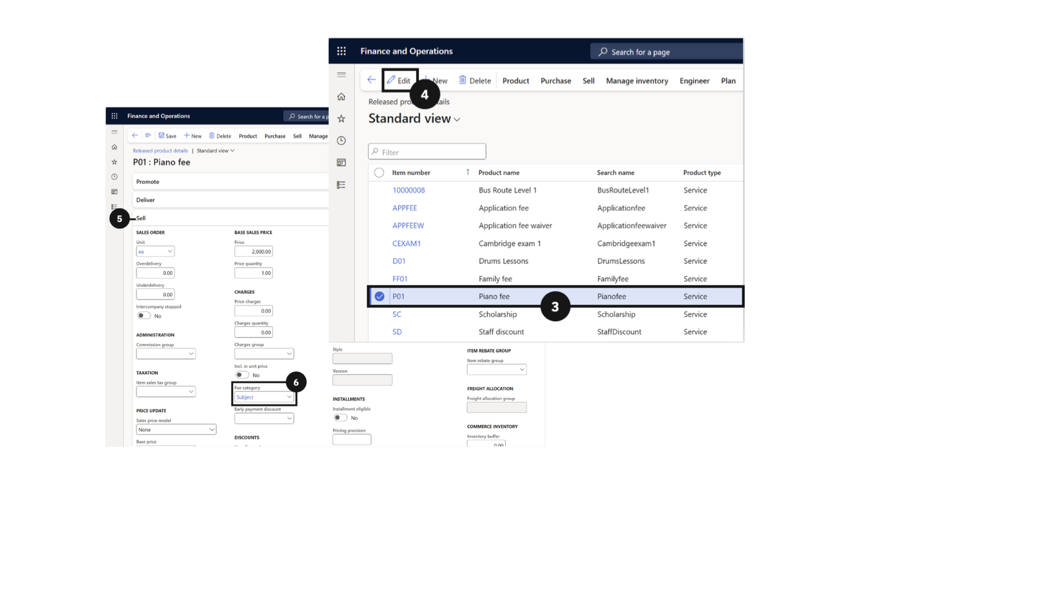The width and height of the screenshot is (1052, 592).
Task: Click the hamburger menu in the left window's sidebar
Action: pos(115,132)
